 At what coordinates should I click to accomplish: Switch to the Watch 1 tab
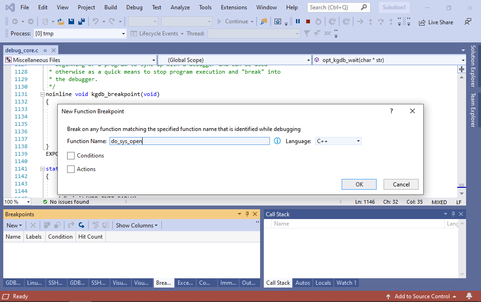[x=346, y=283]
